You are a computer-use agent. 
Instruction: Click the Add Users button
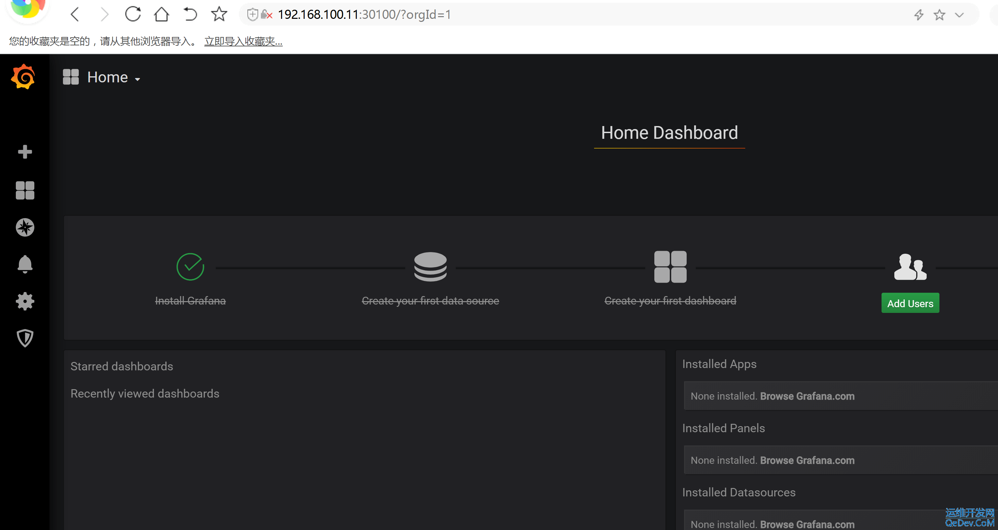pyautogui.click(x=910, y=303)
